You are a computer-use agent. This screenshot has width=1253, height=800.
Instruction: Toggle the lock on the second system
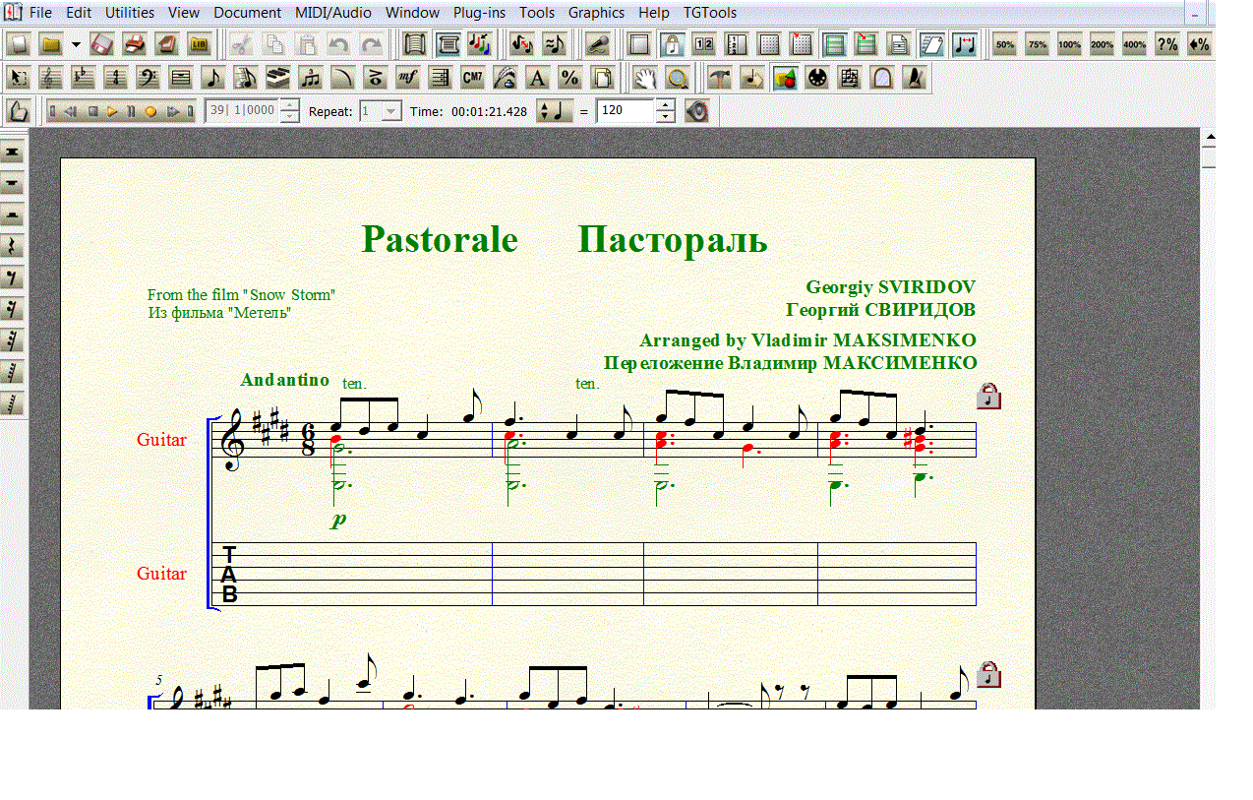[989, 675]
